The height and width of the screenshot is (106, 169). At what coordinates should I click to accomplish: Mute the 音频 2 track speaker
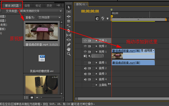click(x=85, y=68)
